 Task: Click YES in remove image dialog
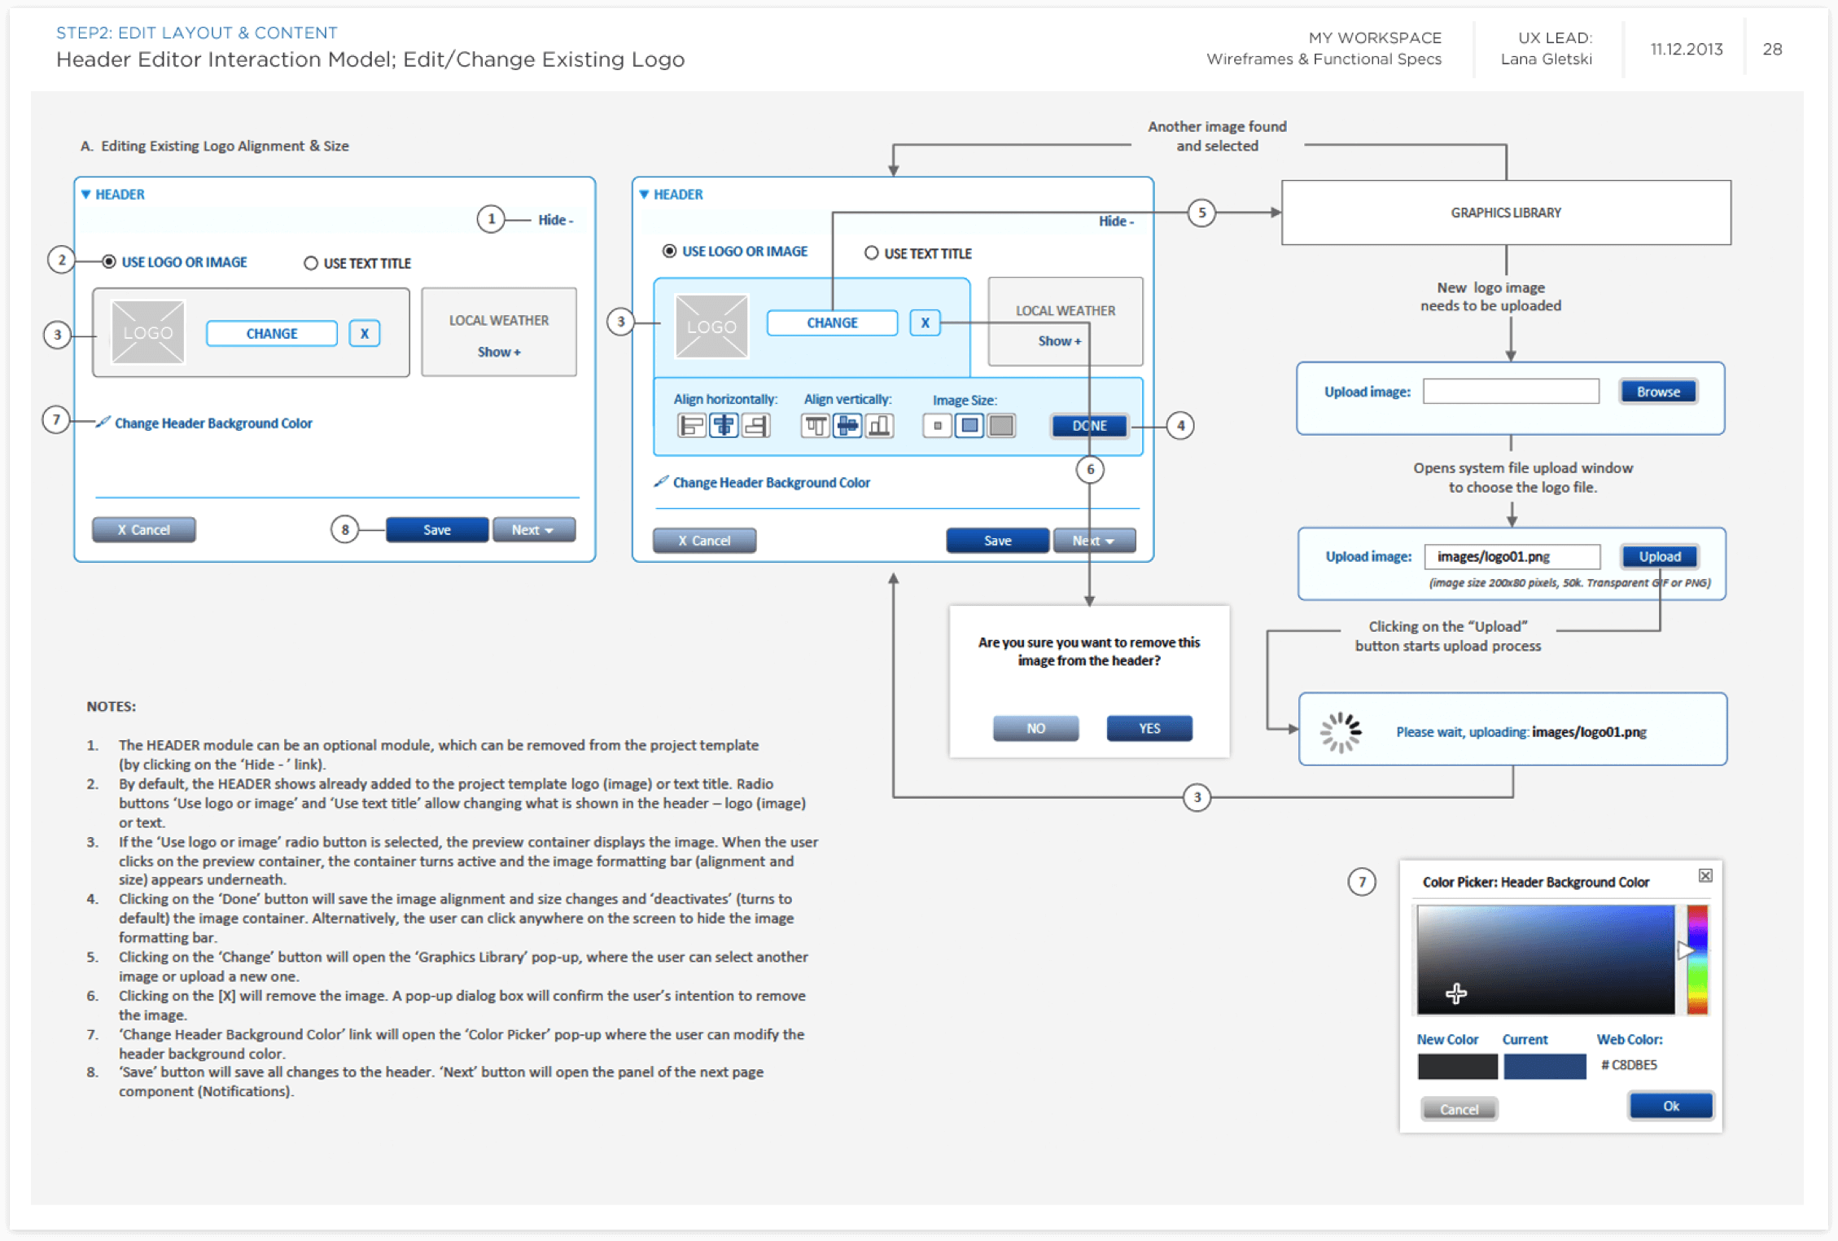pos(1149,728)
